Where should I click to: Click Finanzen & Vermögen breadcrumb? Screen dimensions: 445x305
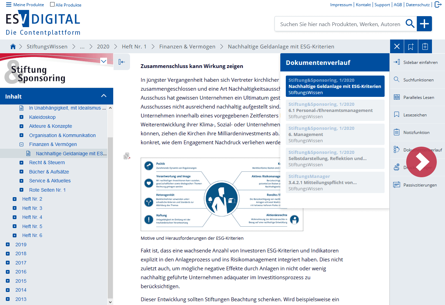187,46
